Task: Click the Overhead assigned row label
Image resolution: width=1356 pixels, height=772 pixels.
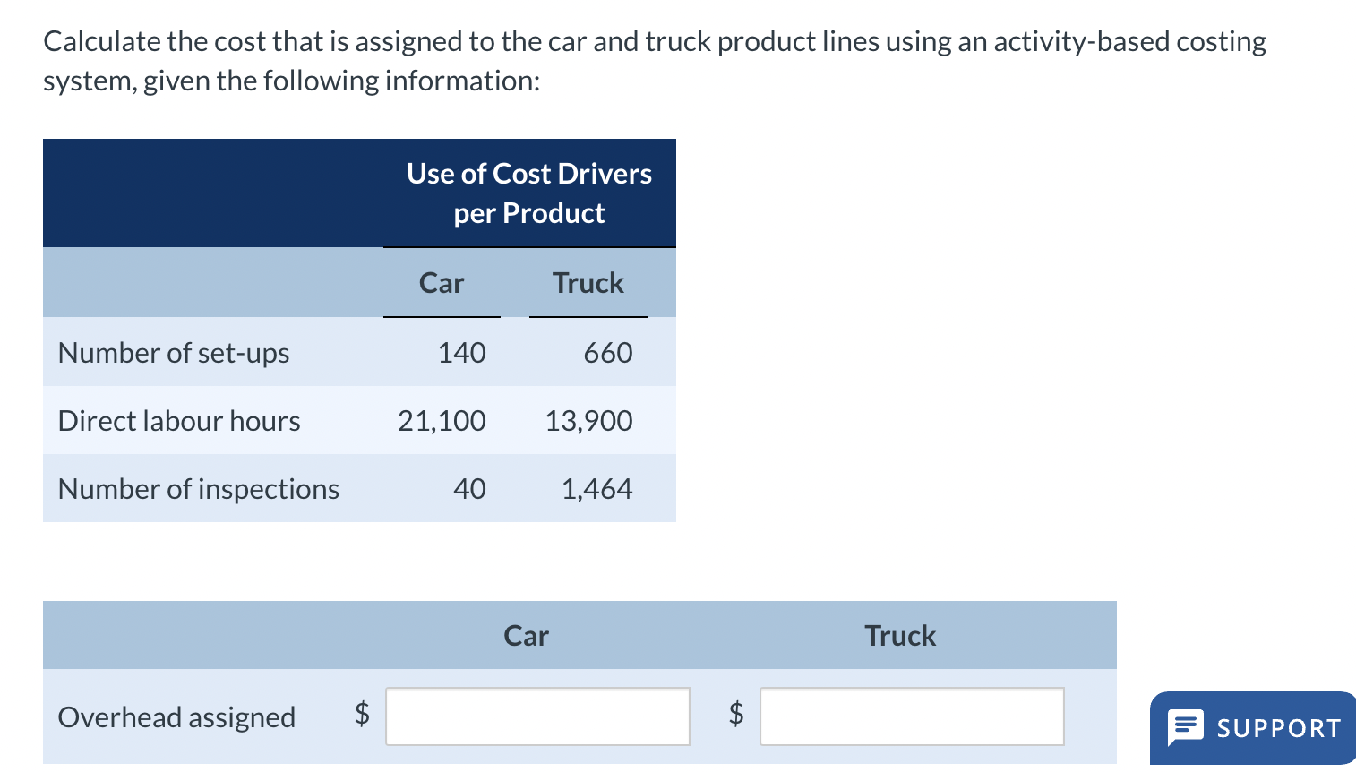Action: coord(176,716)
